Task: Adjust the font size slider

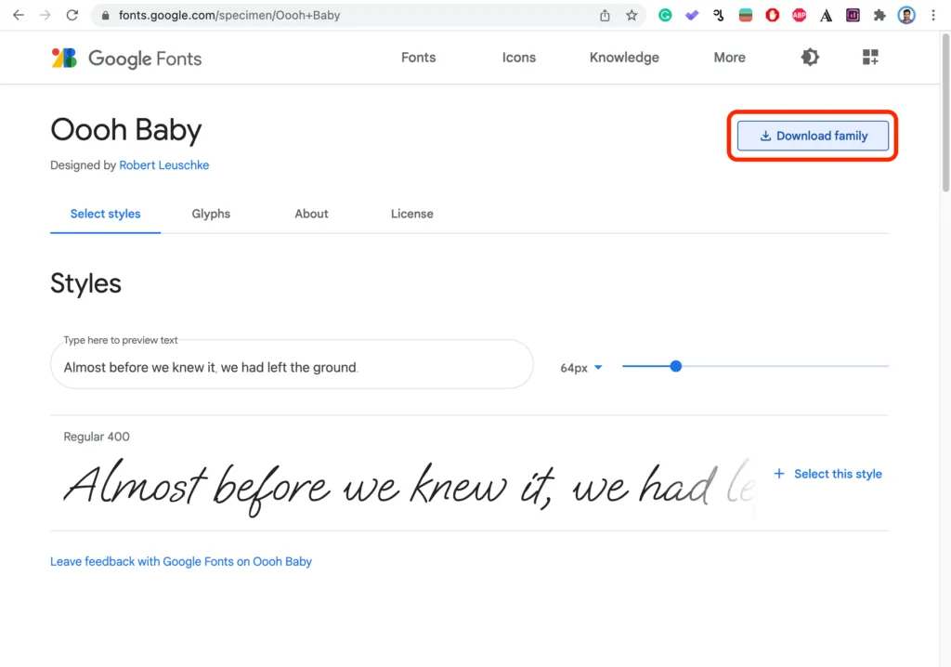Action: click(675, 366)
